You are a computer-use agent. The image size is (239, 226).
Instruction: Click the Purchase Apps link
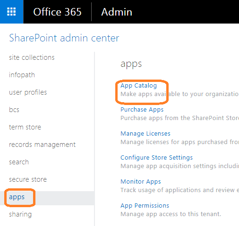point(142,110)
